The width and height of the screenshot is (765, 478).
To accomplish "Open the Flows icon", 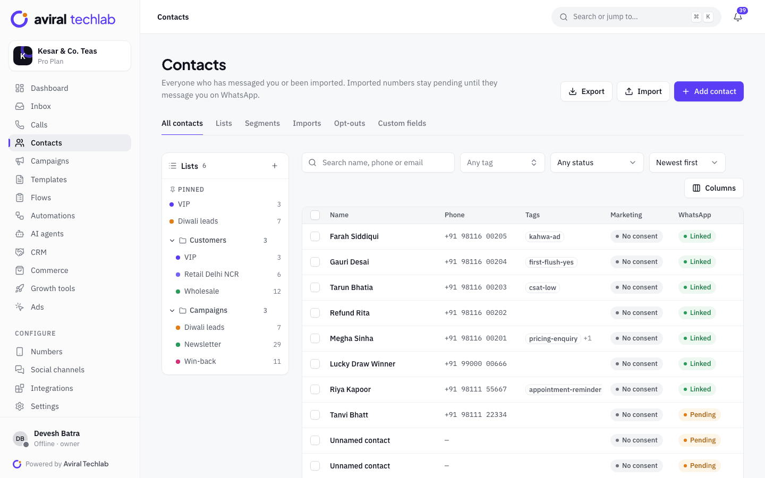I will 20,198.
